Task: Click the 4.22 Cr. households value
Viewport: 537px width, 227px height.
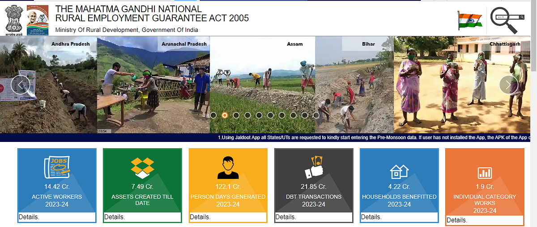Action: coord(399,187)
